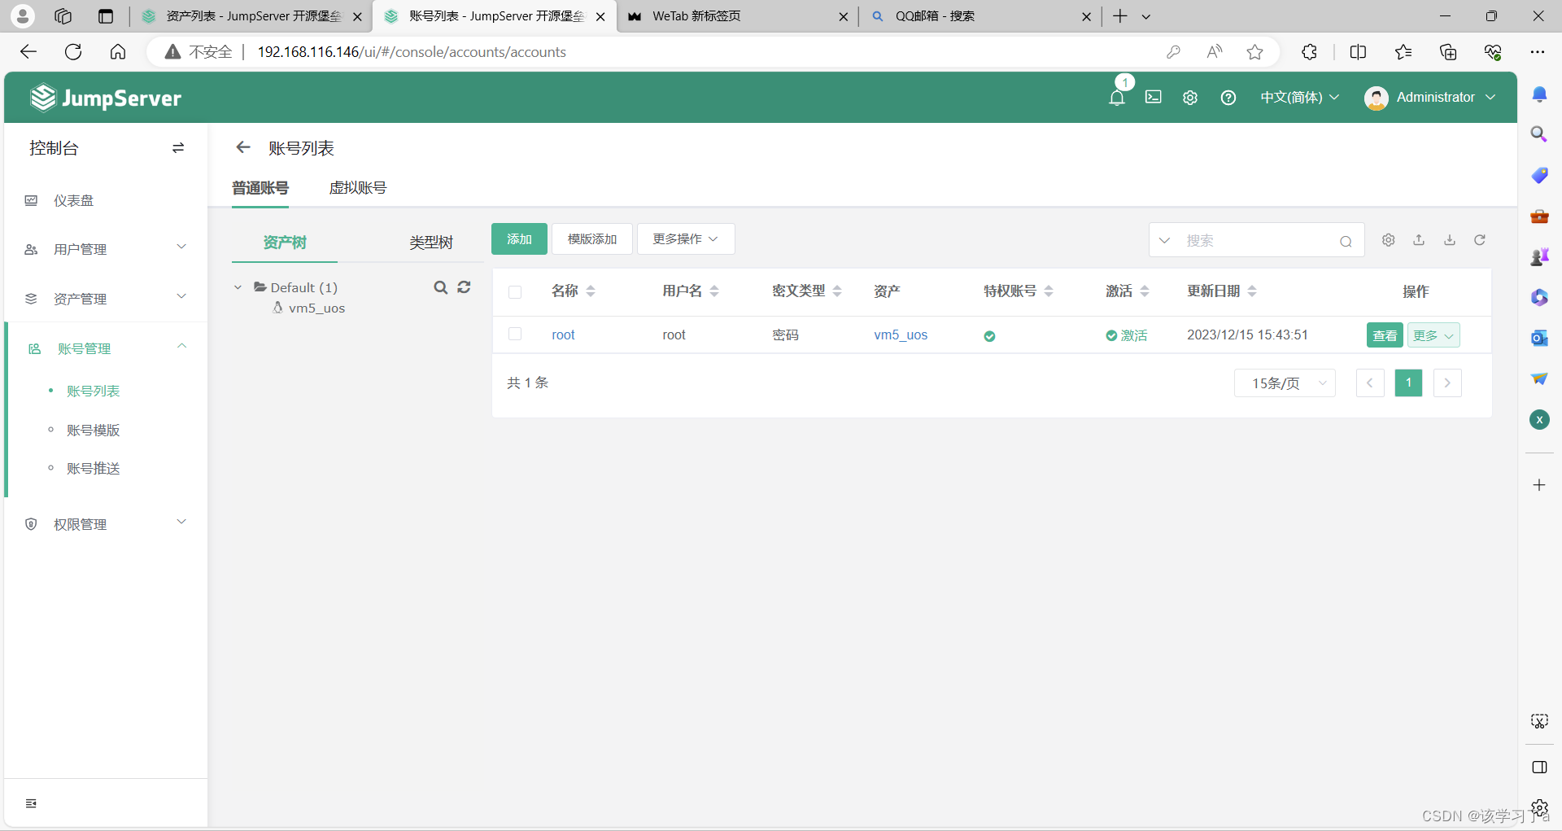Screen dimensions: 1562x831
Task: Check the root account row checkbox
Action: pyautogui.click(x=515, y=335)
